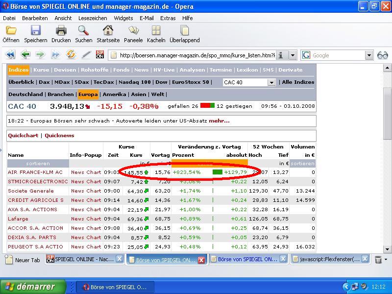
Task: Click the green back arrow button
Action: [25, 55]
